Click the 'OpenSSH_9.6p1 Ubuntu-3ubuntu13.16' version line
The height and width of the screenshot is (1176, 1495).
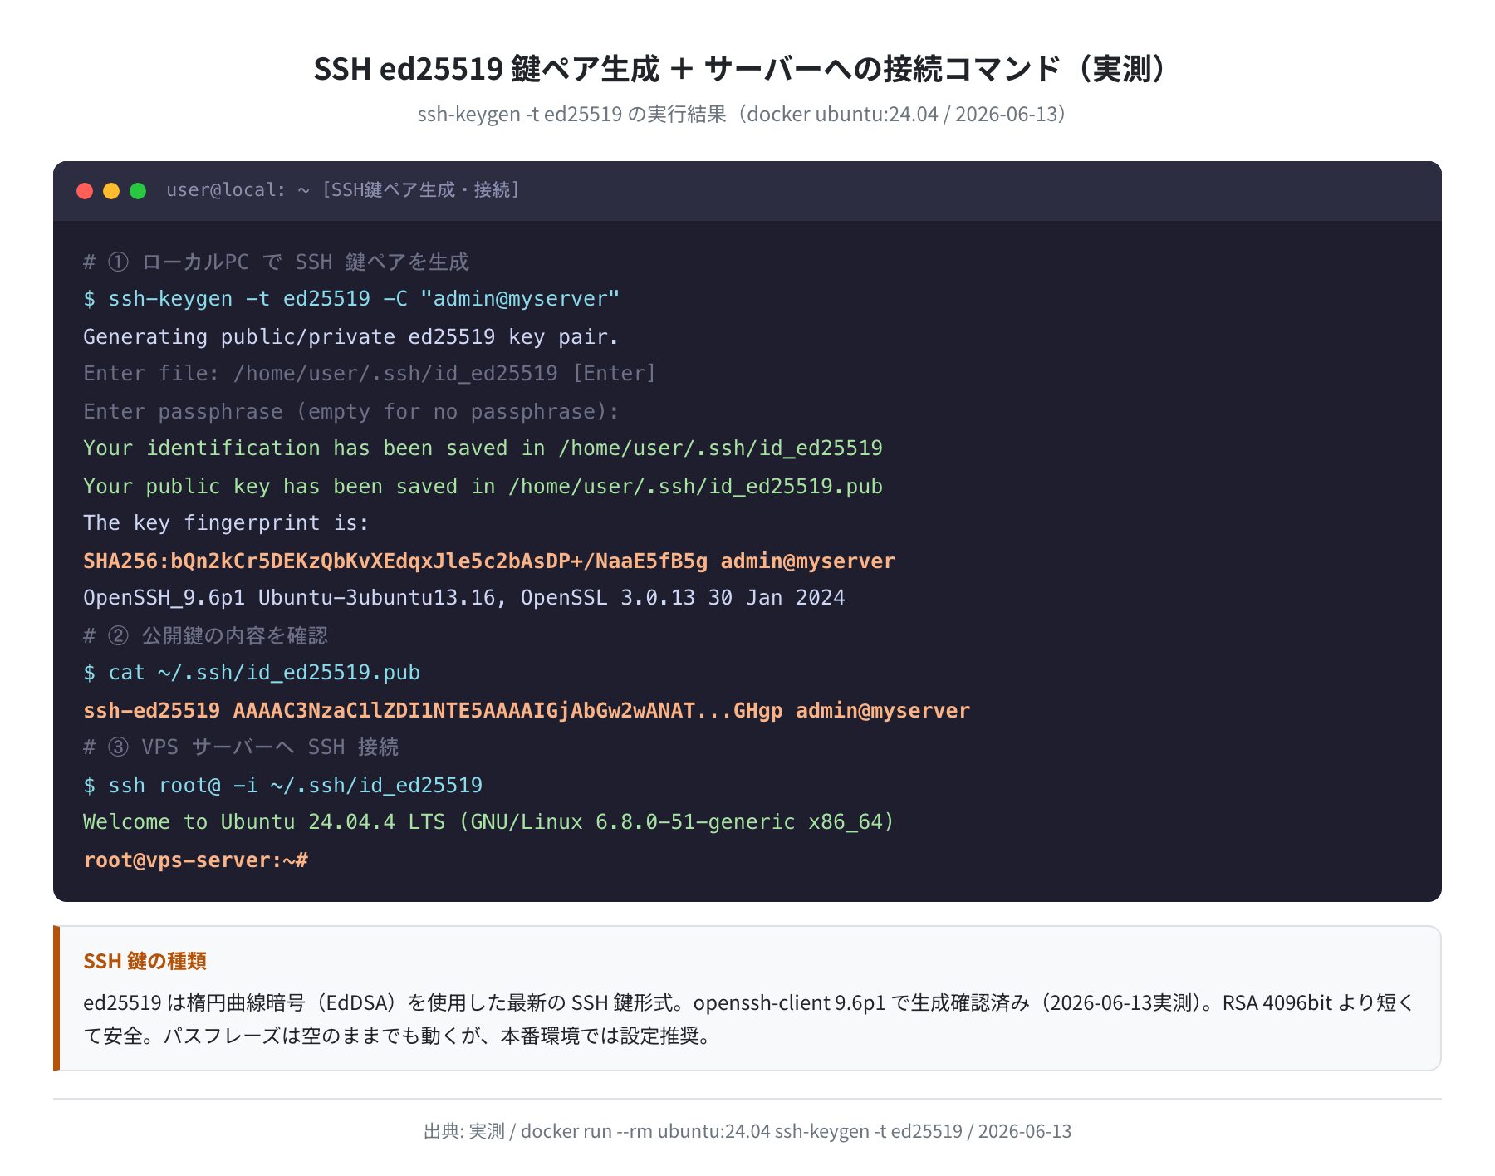click(463, 598)
